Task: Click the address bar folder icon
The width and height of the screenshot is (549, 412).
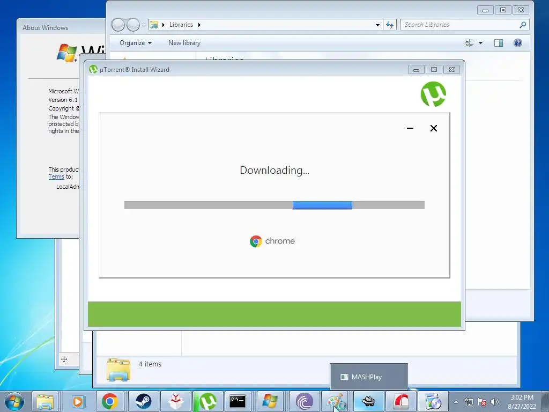Action: pyautogui.click(x=154, y=25)
